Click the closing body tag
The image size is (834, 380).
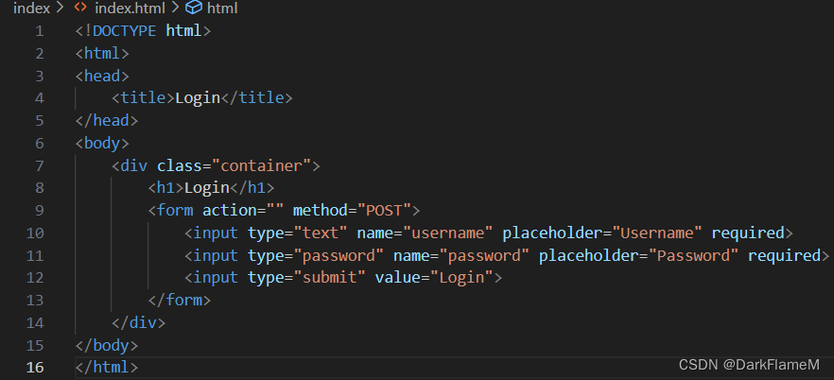point(107,345)
